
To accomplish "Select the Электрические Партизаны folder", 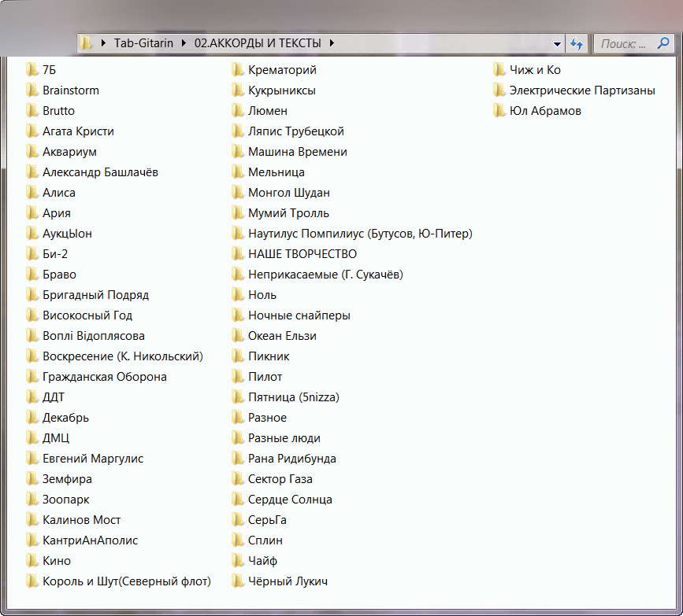I will click(581, 90).
